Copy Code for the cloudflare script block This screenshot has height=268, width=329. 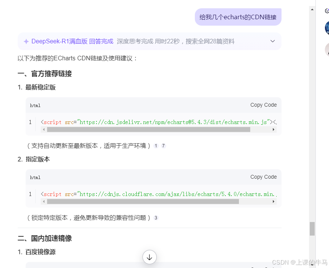[263, 177]
